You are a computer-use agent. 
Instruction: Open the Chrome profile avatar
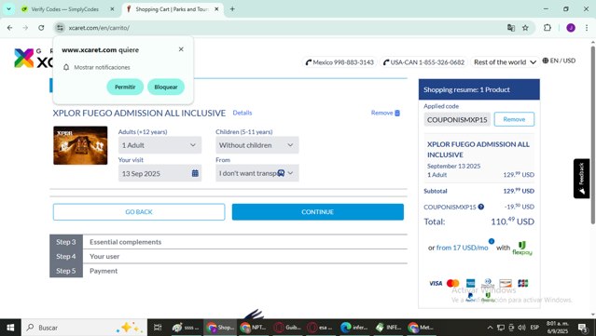[571, 28]
